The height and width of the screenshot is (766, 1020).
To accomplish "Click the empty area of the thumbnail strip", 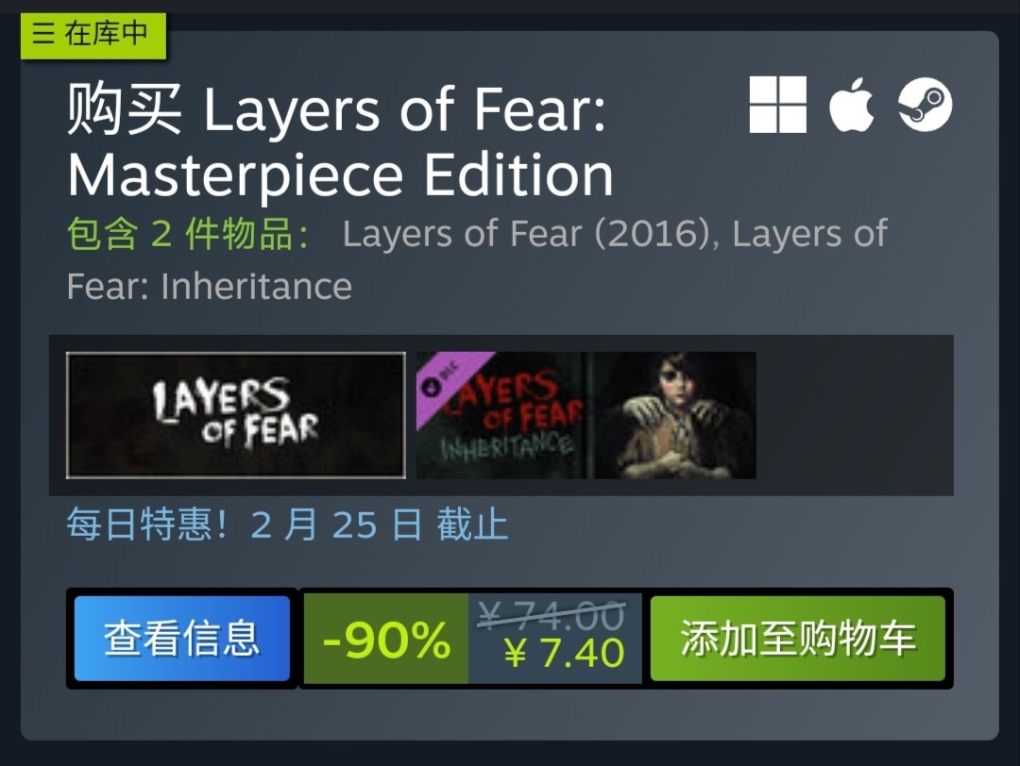I will [x=855, y=415].
